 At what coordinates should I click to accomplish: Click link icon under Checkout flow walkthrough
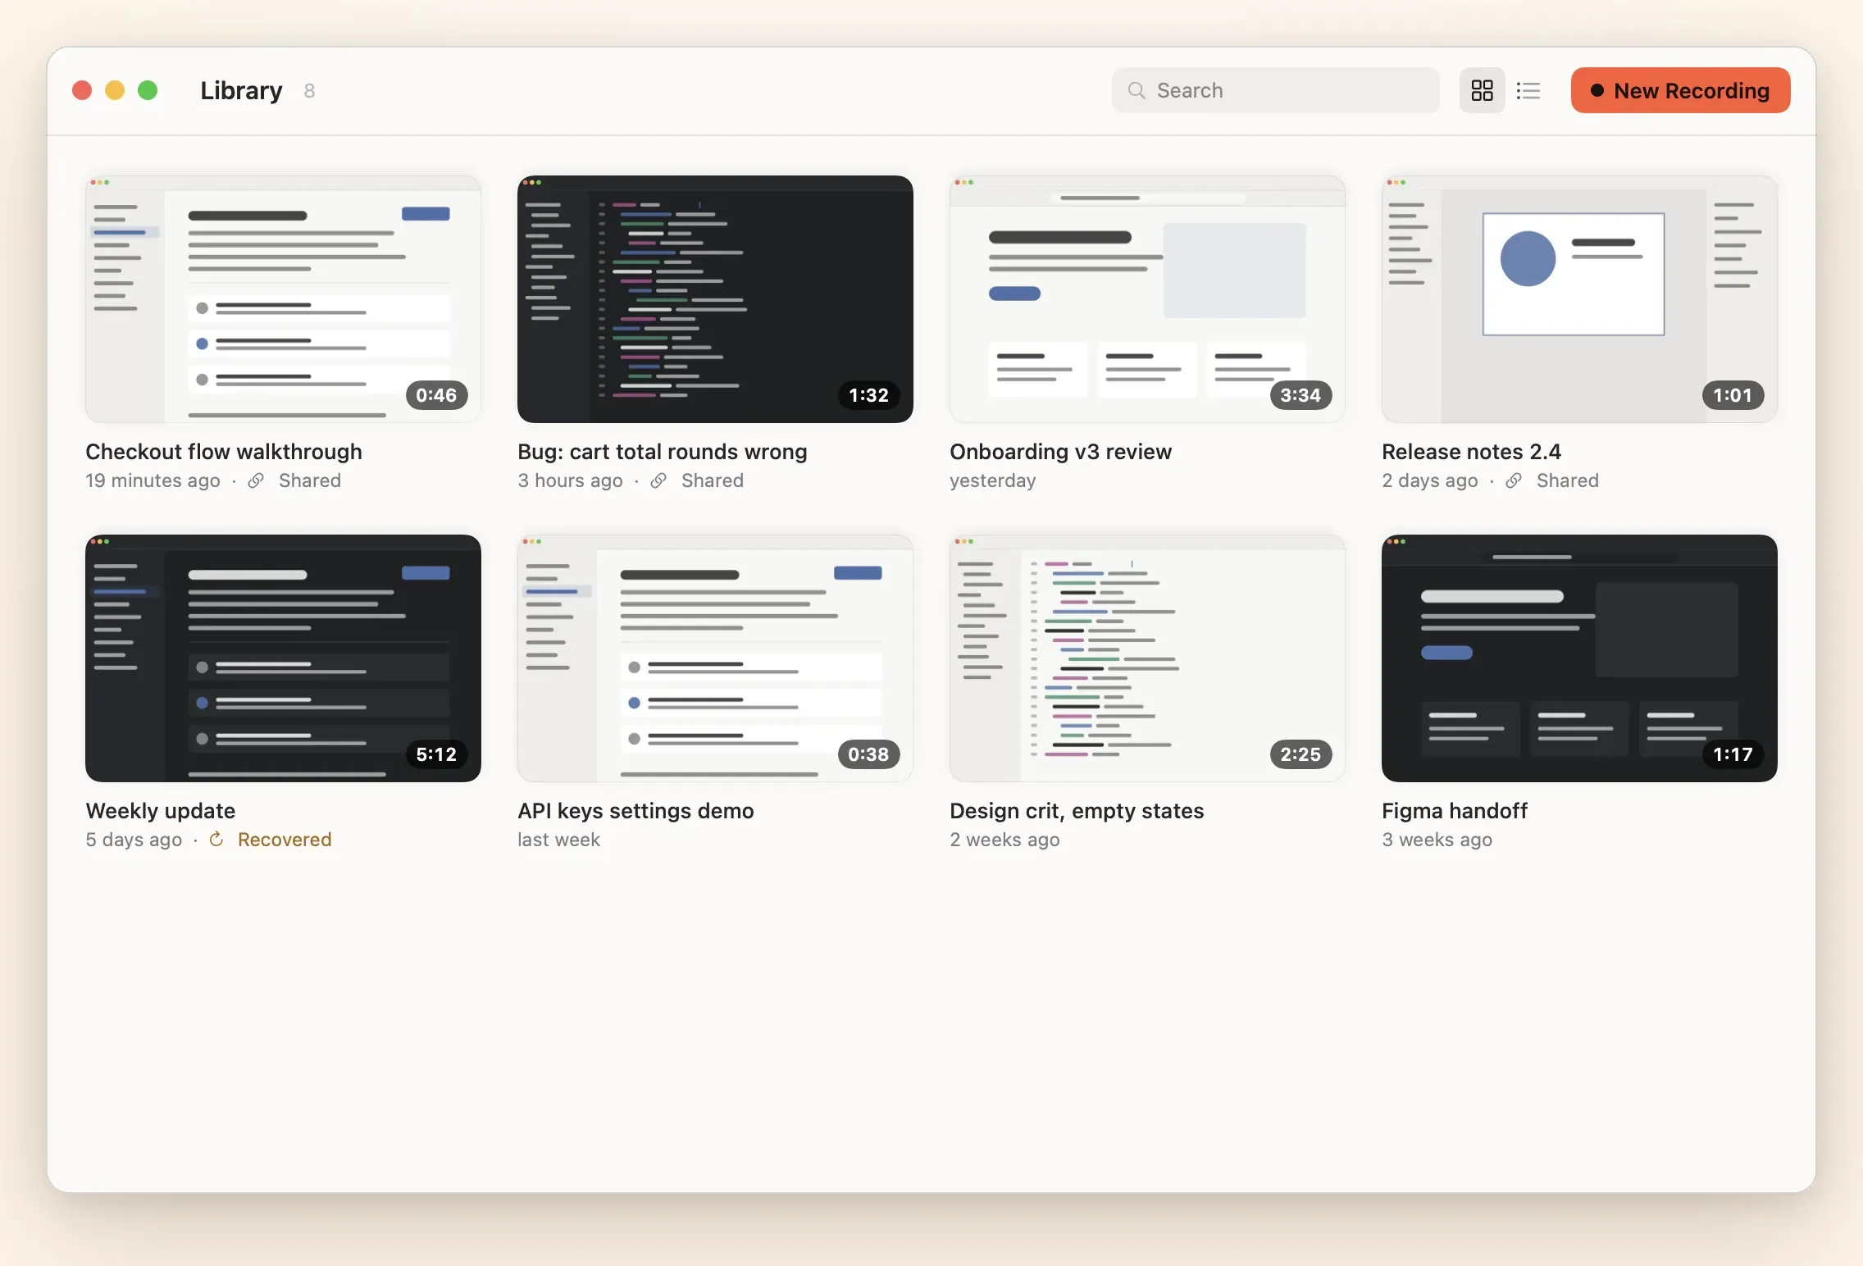click(256, 480)
